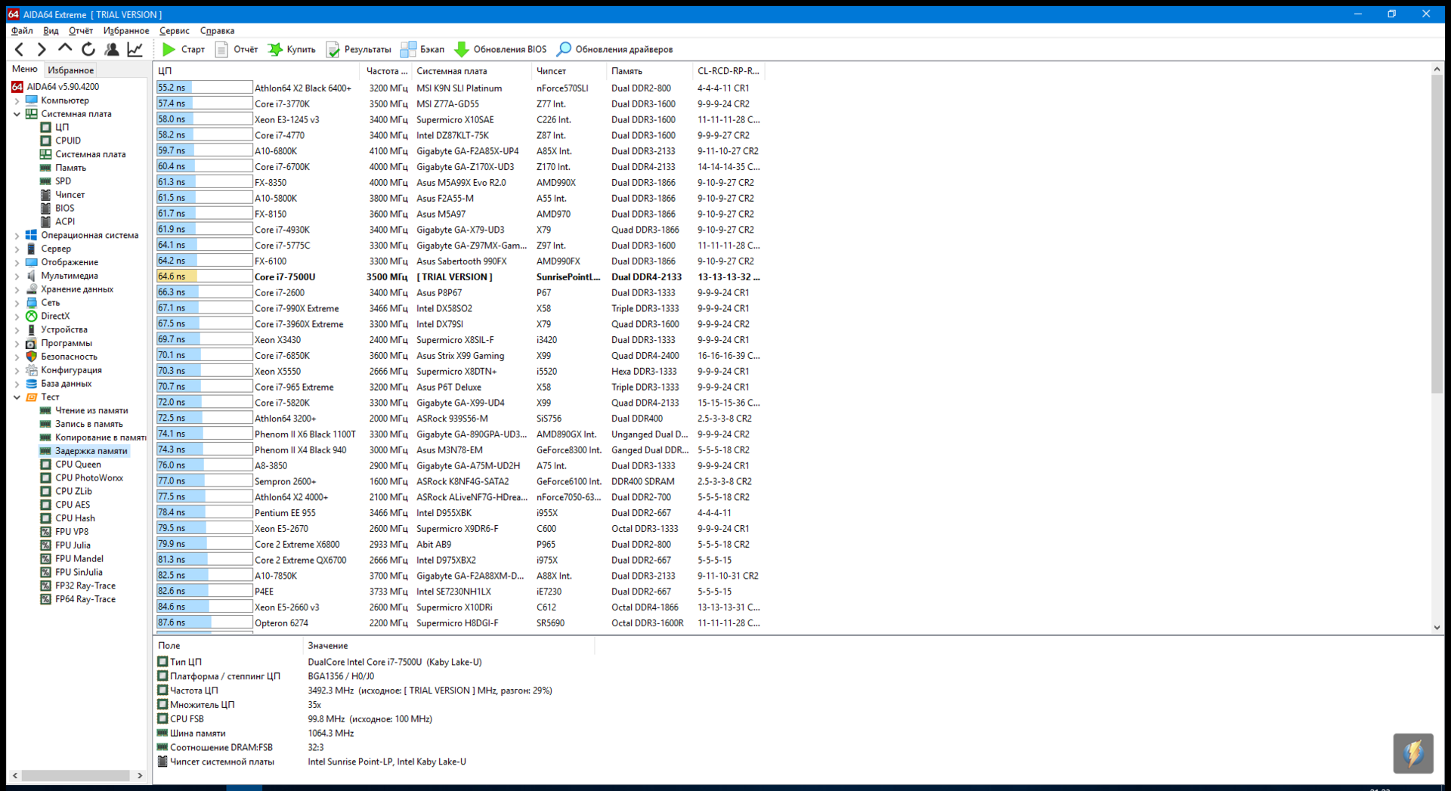Open the Избранное menu in menu bar

coord(126,31)
